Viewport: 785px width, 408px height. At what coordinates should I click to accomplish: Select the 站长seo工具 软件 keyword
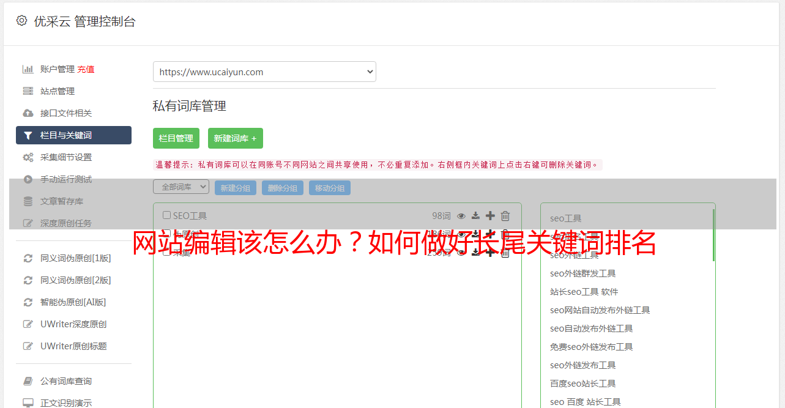pyautogui.click(x=584, y=292)
